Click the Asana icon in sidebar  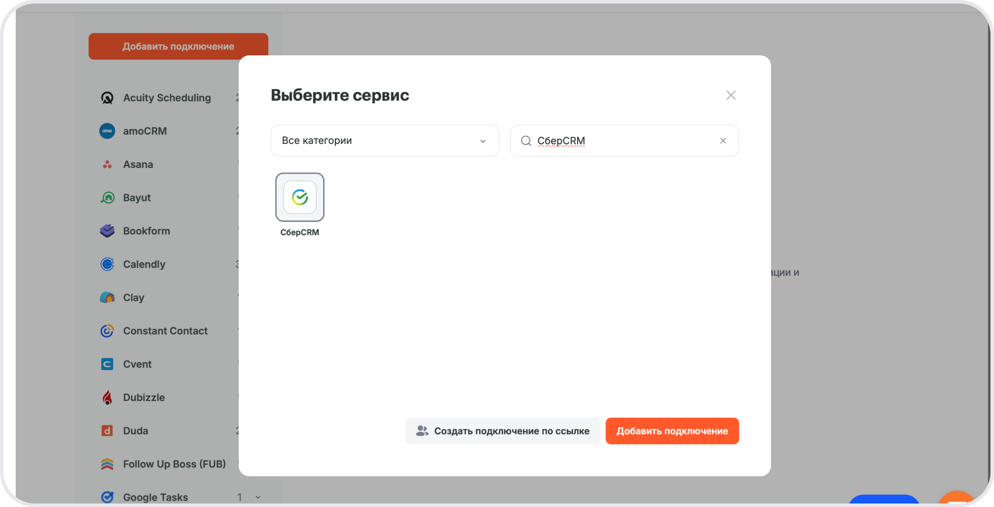tap(107, 164)
